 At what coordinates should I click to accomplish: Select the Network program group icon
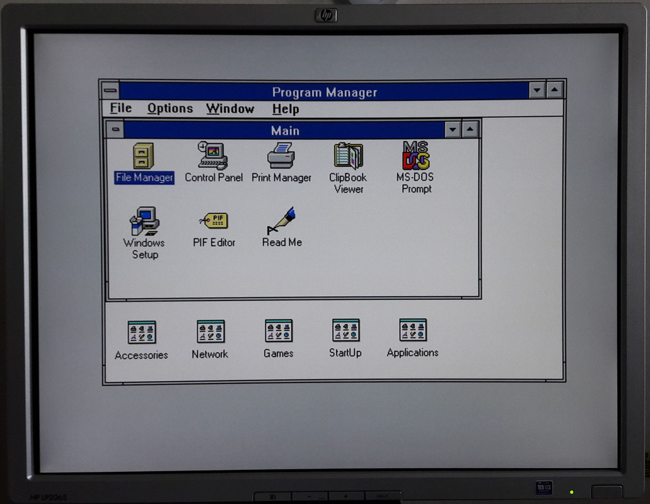(x=211, y=331)
